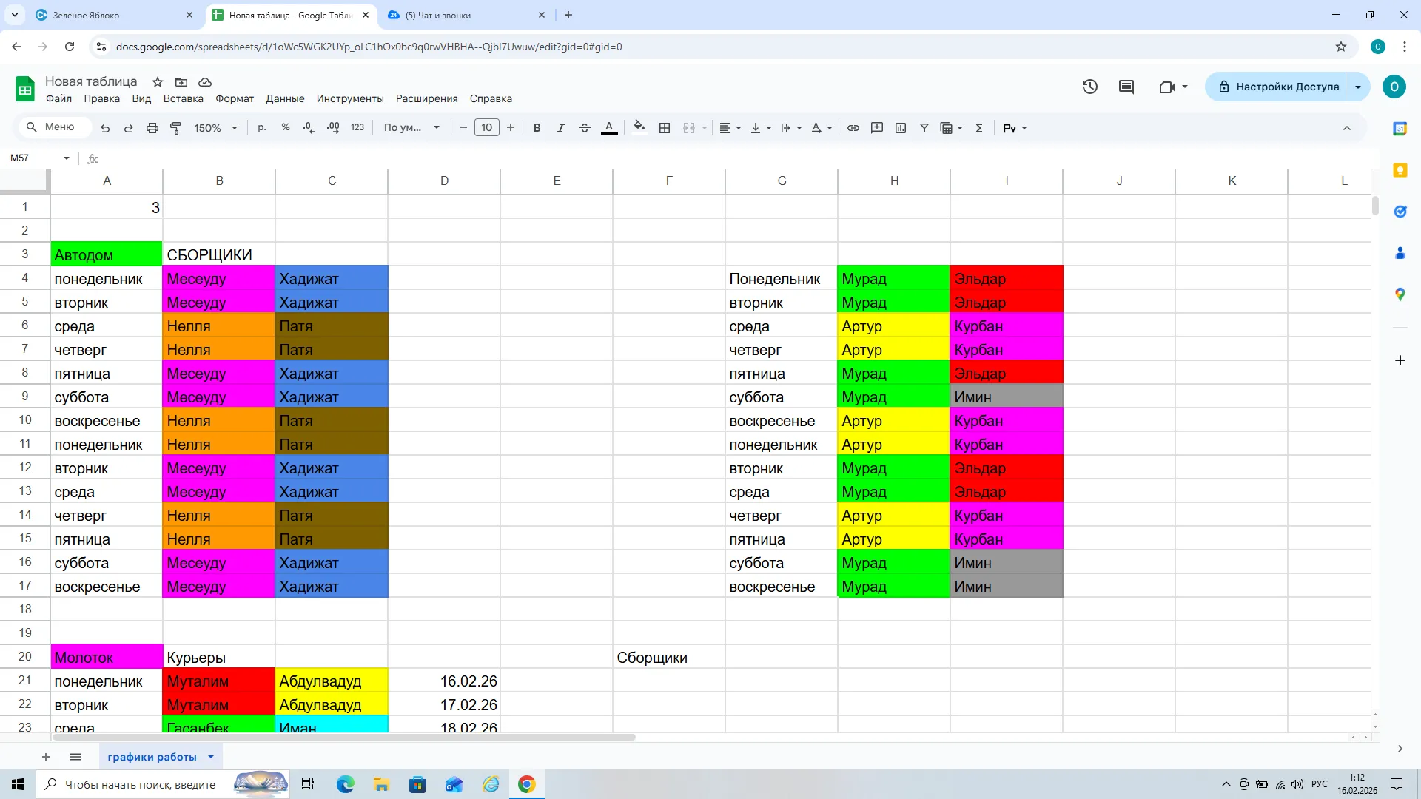Decrease font size minus button

coord(463,128)
